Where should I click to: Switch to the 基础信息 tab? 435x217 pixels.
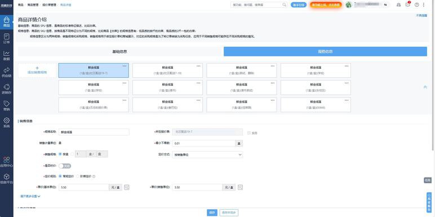pos(119,52)
